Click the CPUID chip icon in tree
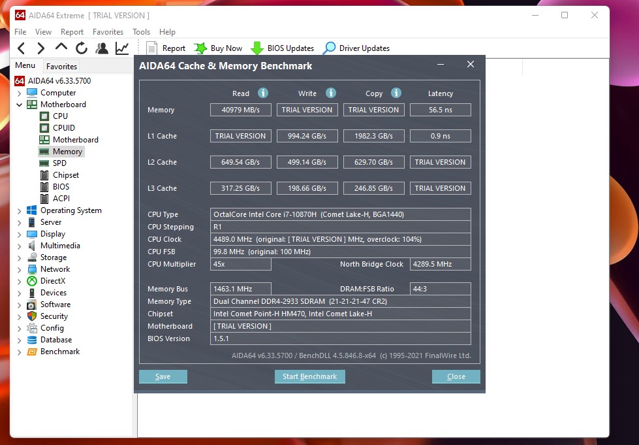639x445 pixels. (x=44, y=128)
